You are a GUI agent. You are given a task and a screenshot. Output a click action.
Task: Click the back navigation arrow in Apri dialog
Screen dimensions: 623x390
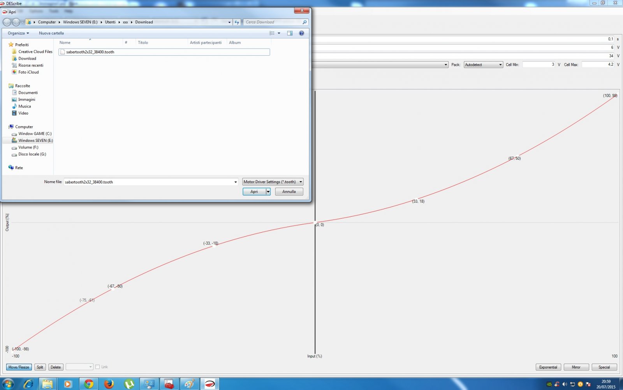7,22
